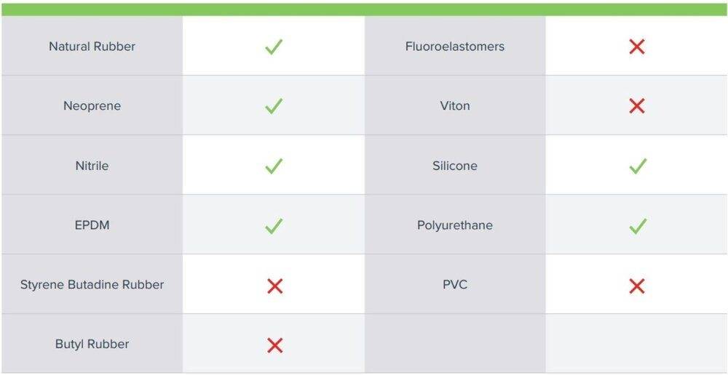Click the red cross for Fluoroelastomers
Viewport: 728px width, 375px height.
tap(637, 47)
